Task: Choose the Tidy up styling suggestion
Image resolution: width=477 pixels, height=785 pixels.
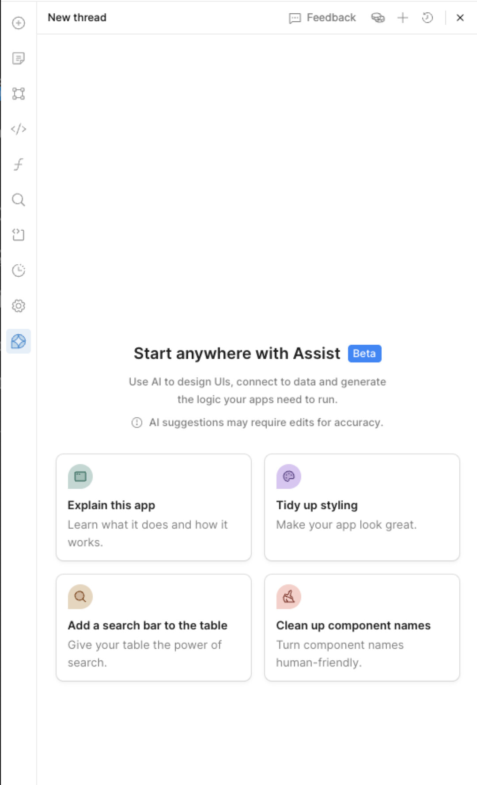Action: [362, 507]
